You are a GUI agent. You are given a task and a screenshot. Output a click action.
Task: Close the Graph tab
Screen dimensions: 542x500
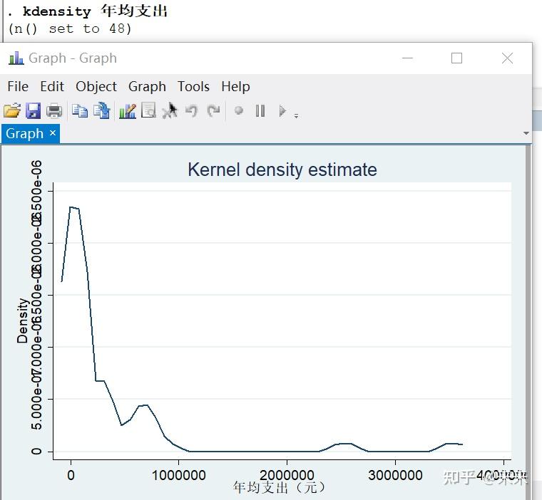53,133
